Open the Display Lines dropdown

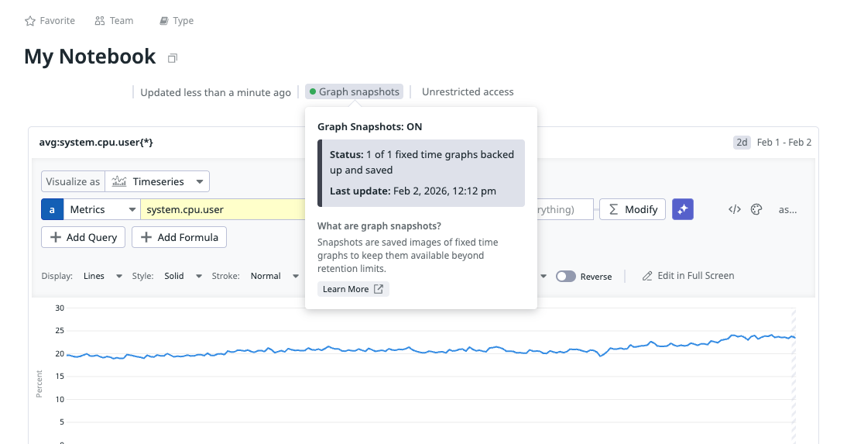103,277
